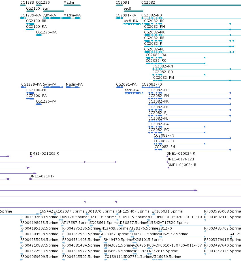Select transcript label CG2100-RA
241x261 pixels.
tap(37, 26)
